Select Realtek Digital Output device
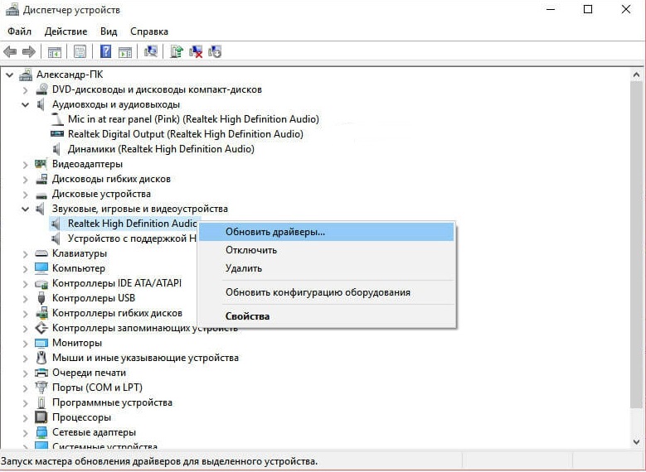The image size is (646, 472). point(185,134)
